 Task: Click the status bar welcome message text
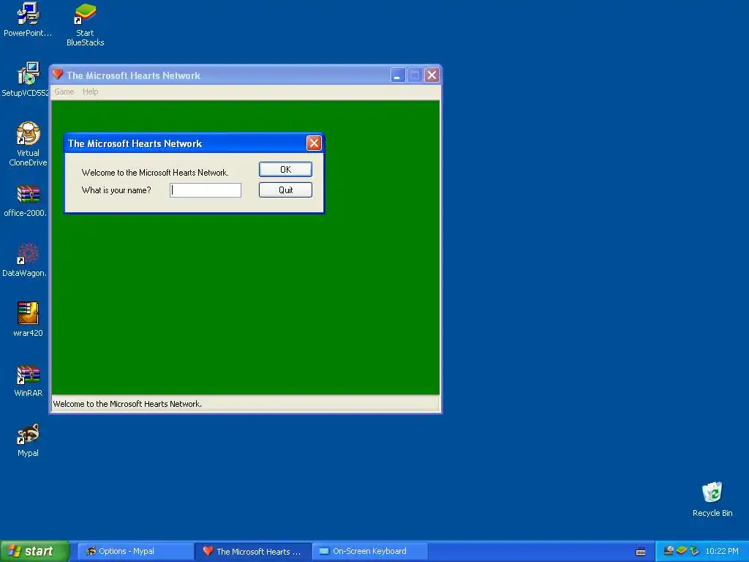click(127, 404)
